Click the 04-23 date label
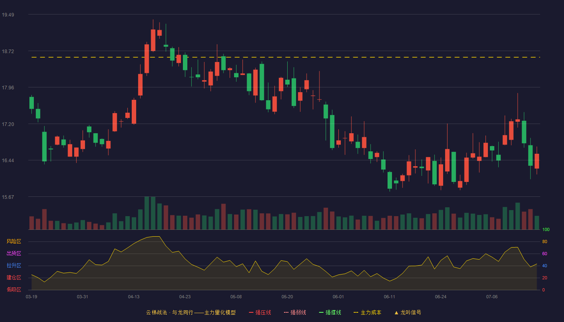This screenshot has height=322, width=564. [185, 297]
